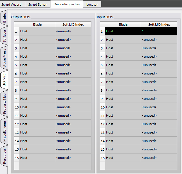Switch to the Script Wizard tab
The width and height of the screenshot is (182, 174).
pos(11,4)
